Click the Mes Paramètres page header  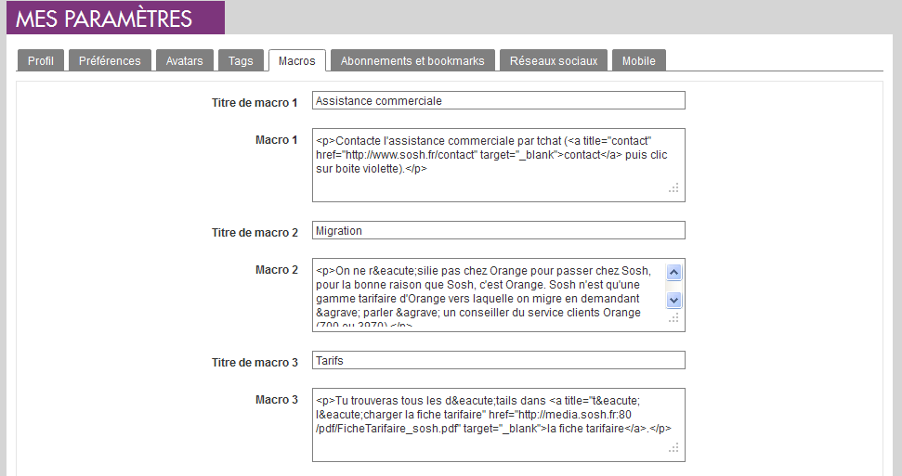click(x=105, y=19)
